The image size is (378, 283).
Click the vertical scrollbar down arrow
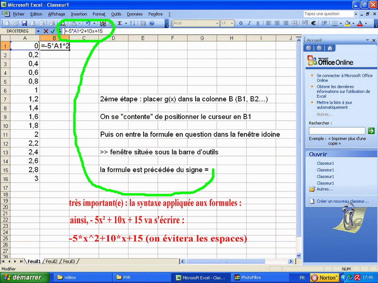[299, 255]
